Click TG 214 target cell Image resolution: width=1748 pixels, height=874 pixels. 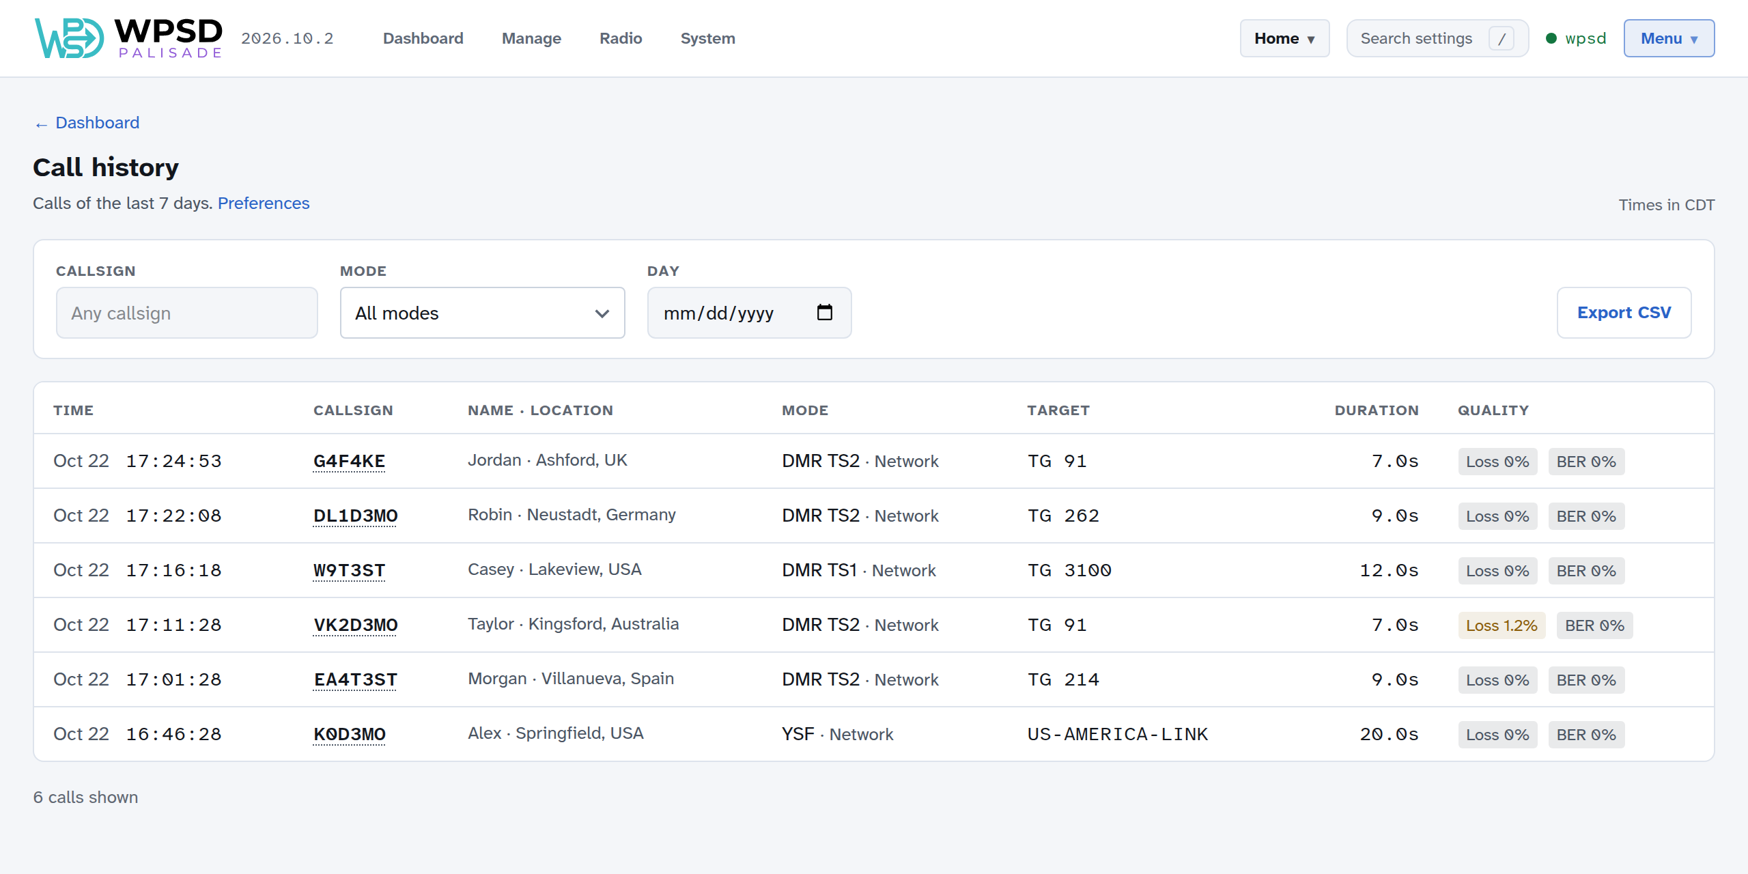pyautogui.click(x=1064, y=679)
